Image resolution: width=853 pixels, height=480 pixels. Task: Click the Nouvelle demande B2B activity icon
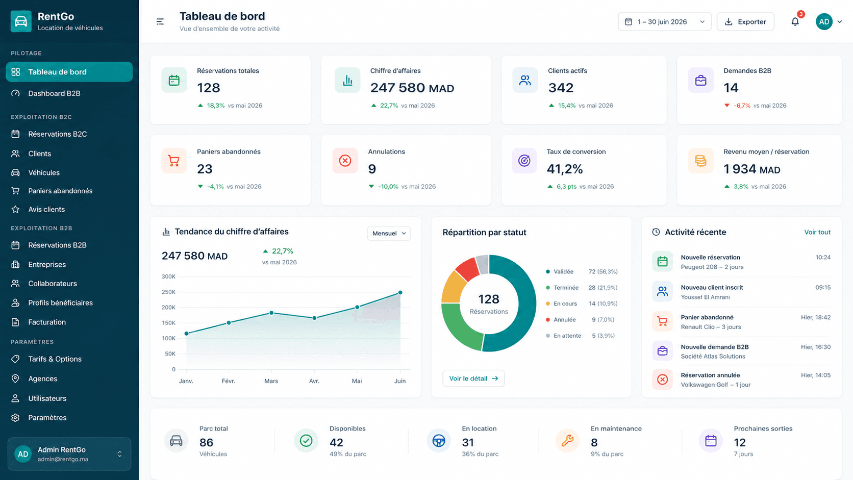[662, 351]
